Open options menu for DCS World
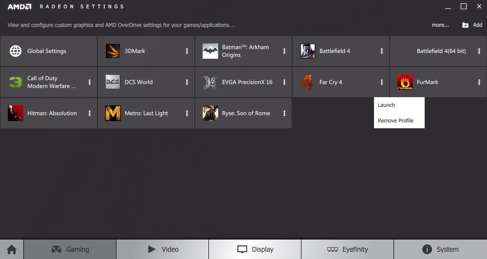 coord(187,82)
